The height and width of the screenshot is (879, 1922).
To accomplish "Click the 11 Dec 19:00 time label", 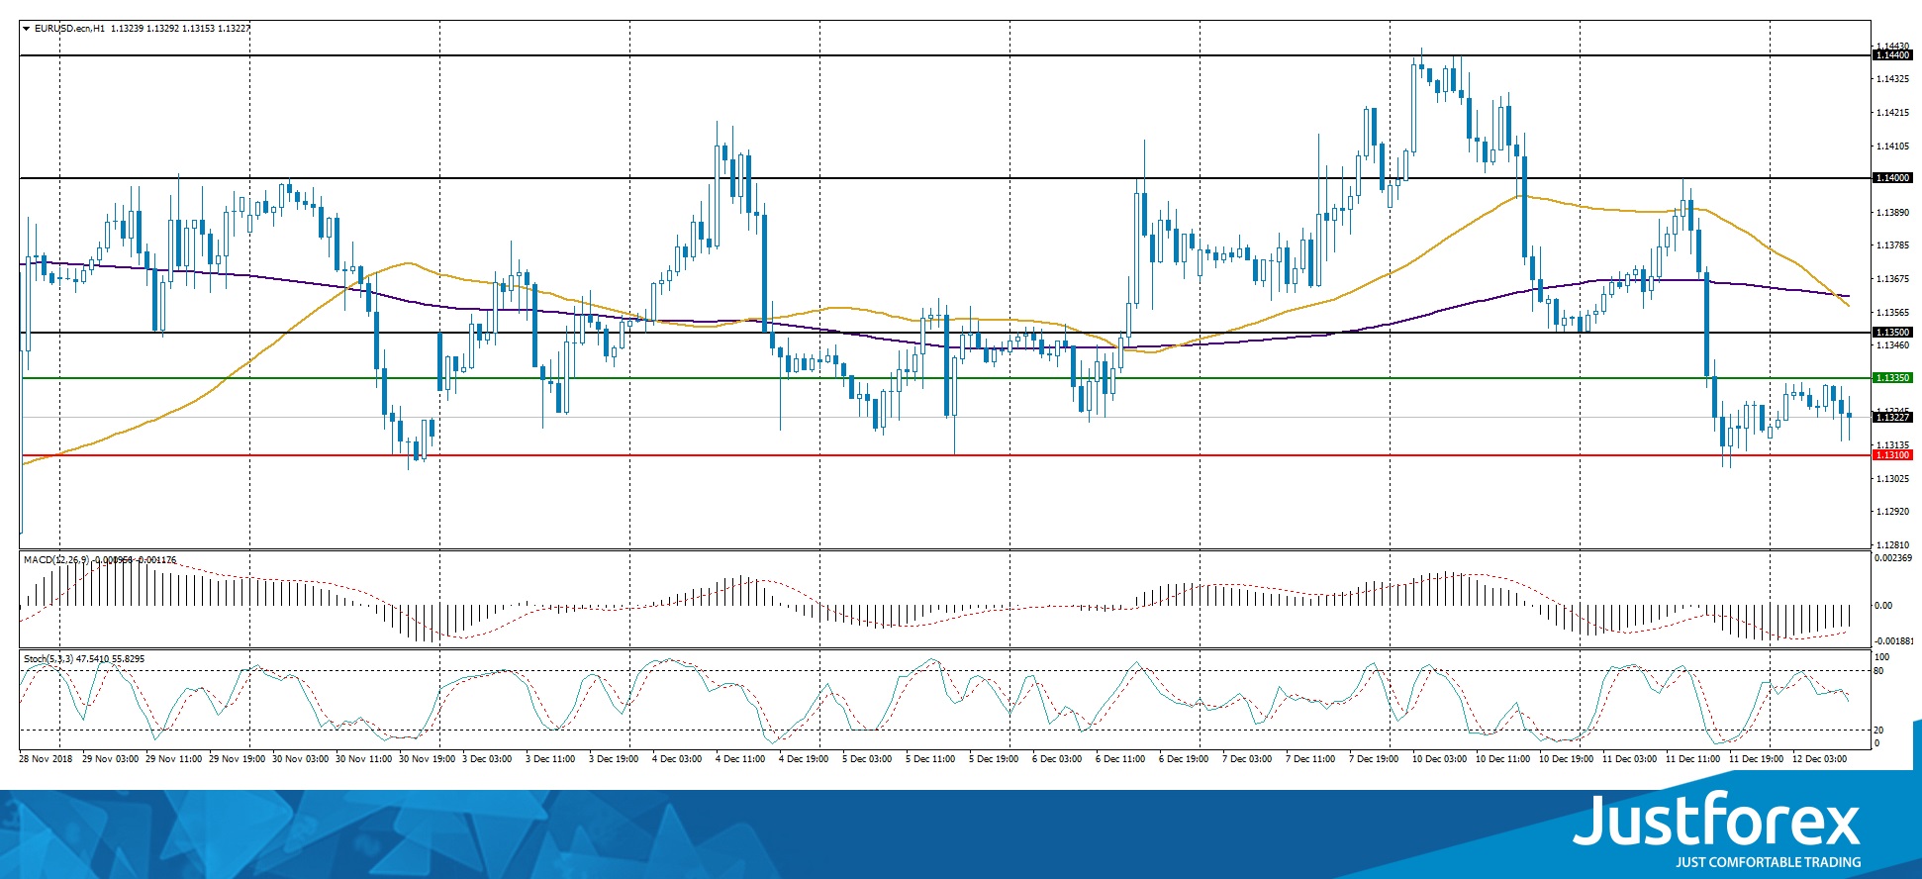I will 1756,759.
